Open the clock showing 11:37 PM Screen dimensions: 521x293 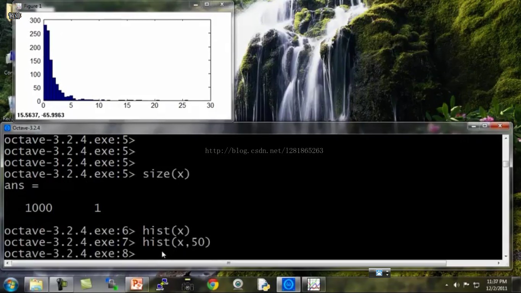click(x=497, y=285)
